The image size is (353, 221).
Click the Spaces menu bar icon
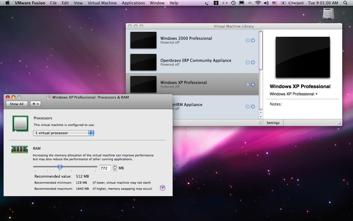216,3
